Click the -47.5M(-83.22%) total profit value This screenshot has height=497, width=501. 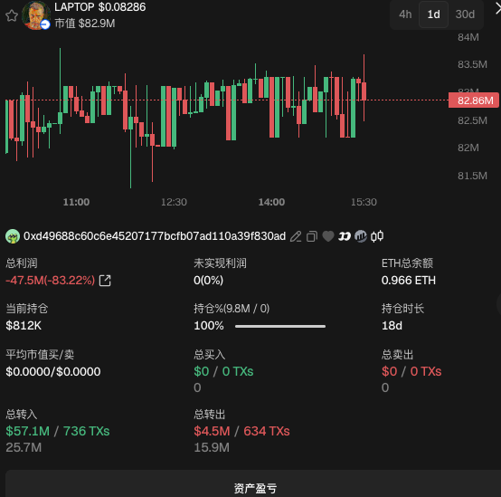(51, 281)
